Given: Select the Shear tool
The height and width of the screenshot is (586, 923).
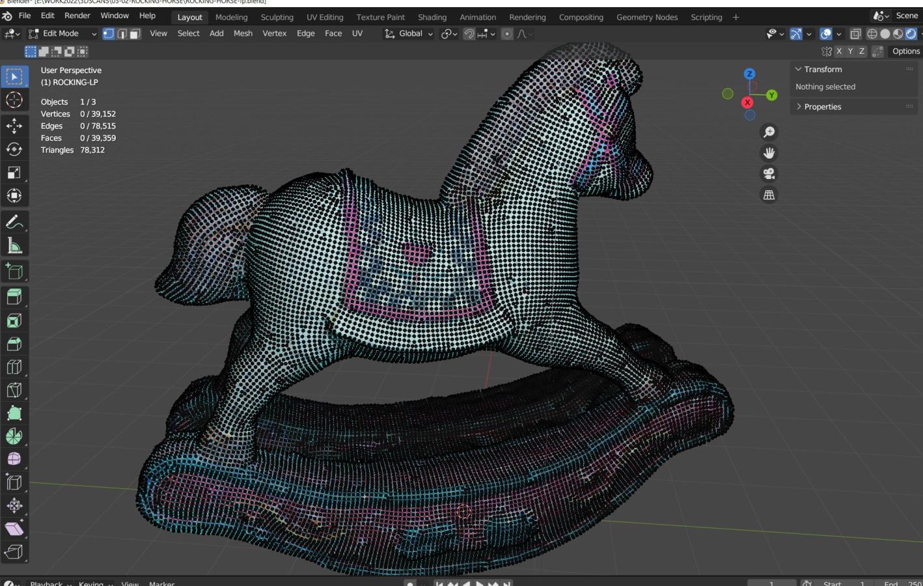Looking at the screenshot, I should pyautogui.click(x=14, y=529).
